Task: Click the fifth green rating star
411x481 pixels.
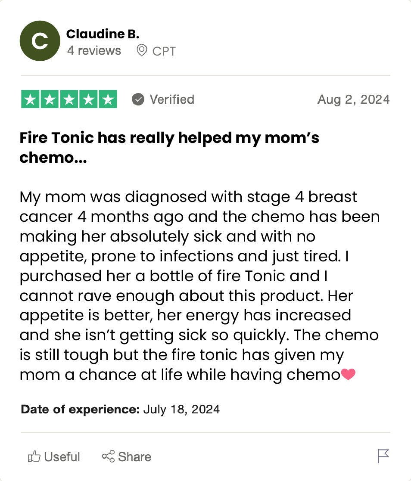Action: [x=108, y=99]
